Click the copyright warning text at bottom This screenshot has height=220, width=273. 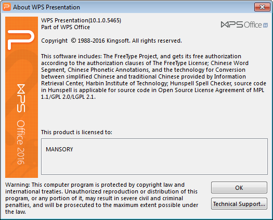pos(102,198)
